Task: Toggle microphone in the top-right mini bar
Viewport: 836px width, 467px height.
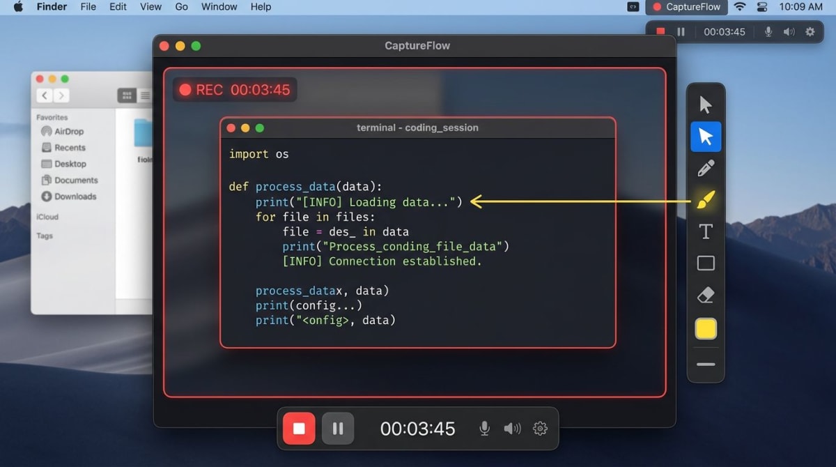Action: click(768, 32)
